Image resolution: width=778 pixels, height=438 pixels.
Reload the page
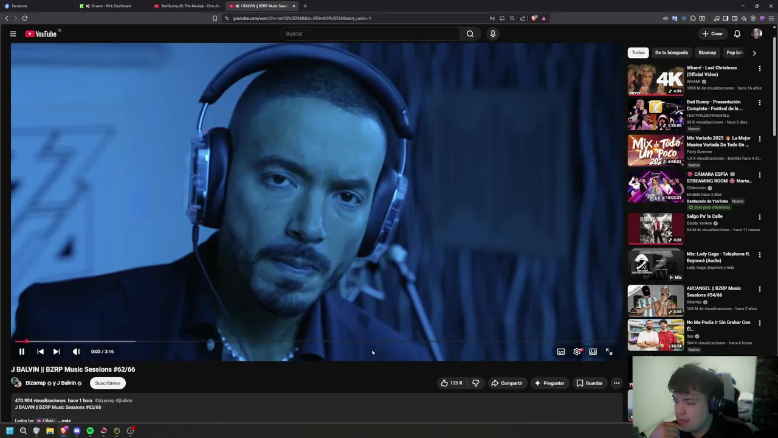pyautogui.click(x=25, y=18)
